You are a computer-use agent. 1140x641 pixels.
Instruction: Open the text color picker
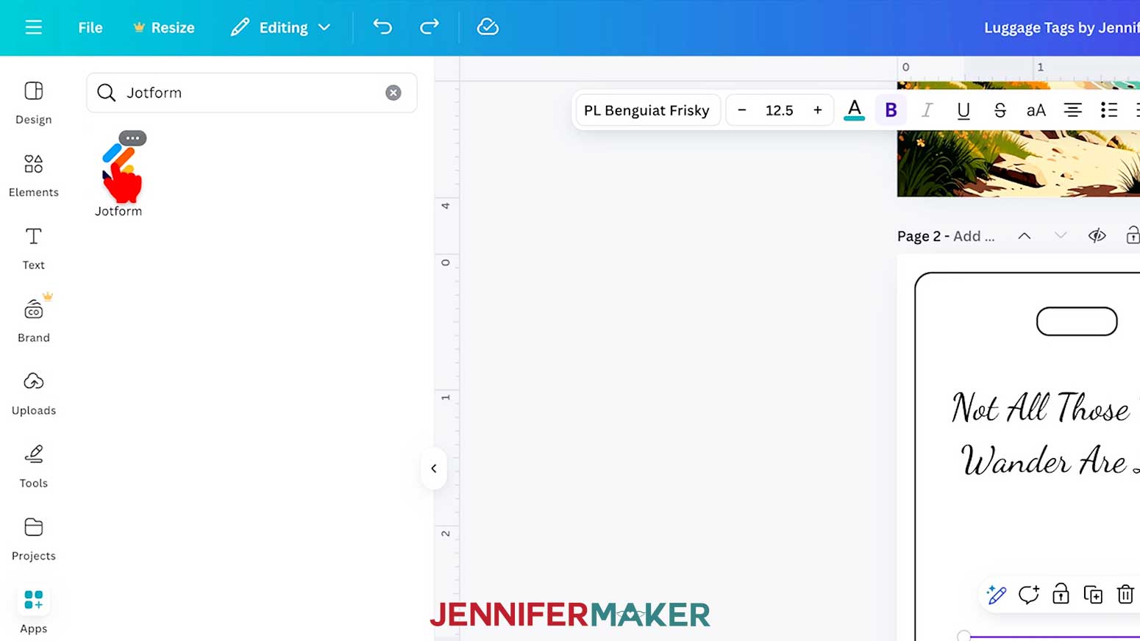pyautogui.click(x=855, y=110)
